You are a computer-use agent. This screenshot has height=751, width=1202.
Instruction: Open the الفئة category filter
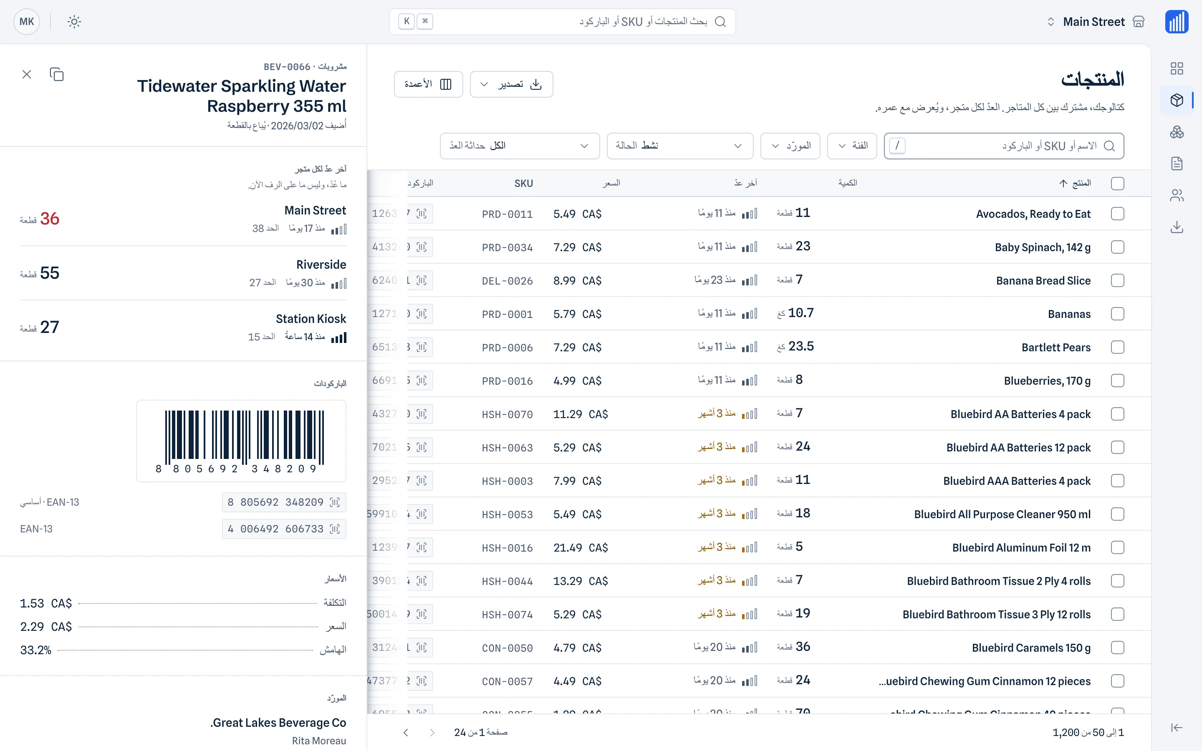(x=852, y=146)
